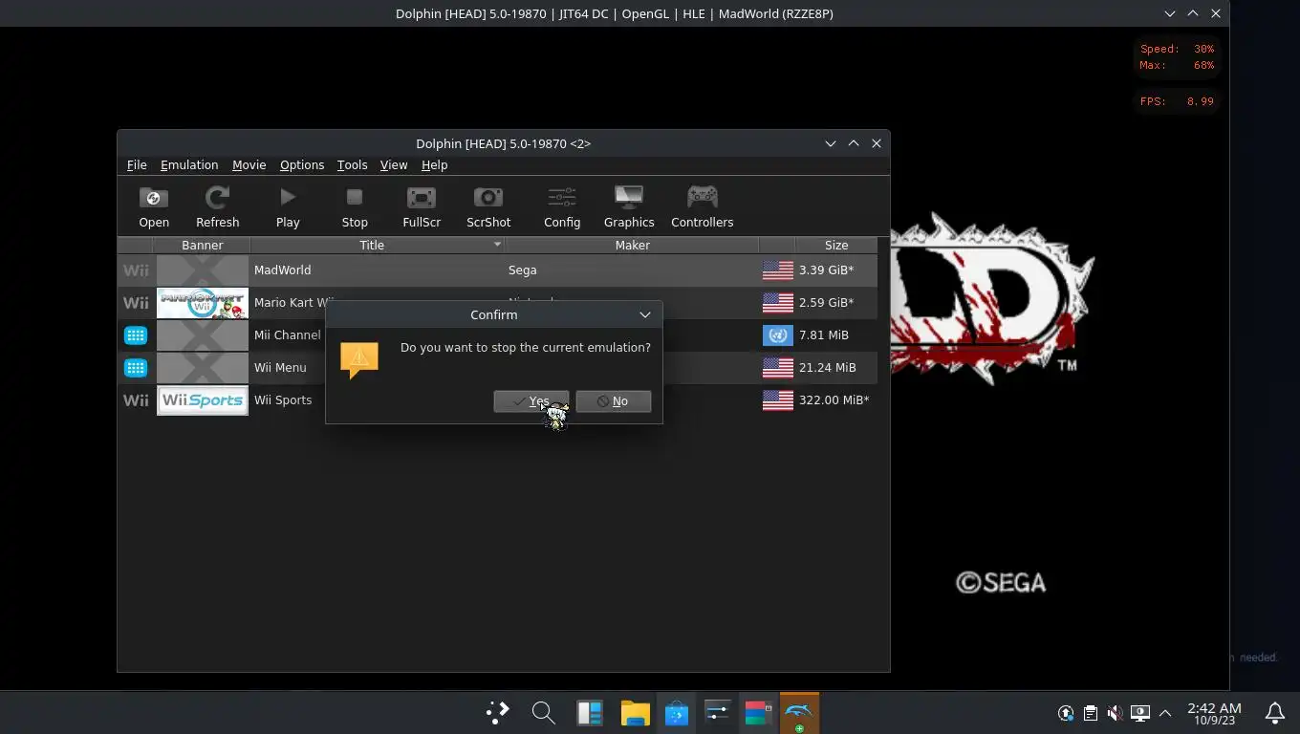The height and width of the screenshot is (734, 1300).
Task: Click the muted volume tray icon
Action: (x=1115, y=713)
